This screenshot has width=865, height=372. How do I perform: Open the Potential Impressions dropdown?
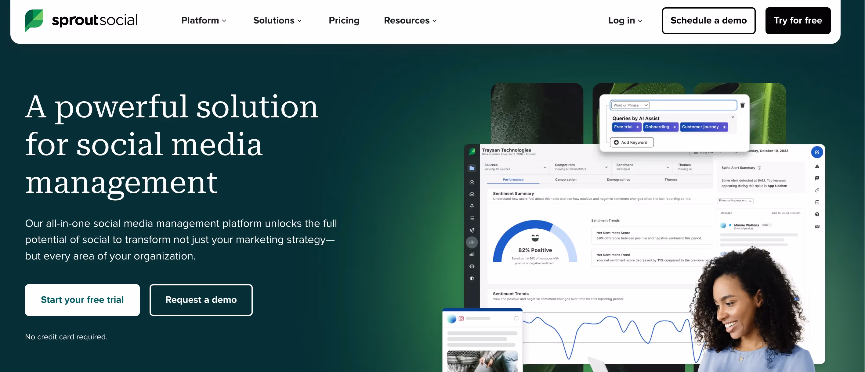coord(735,201)
